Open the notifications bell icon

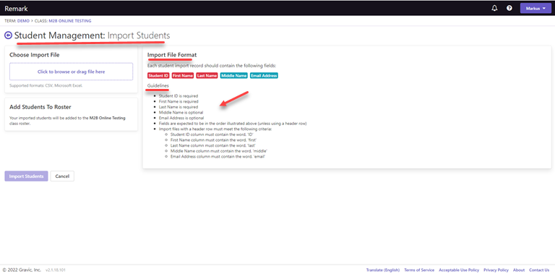pyautogui.click(x=494, y=8)
